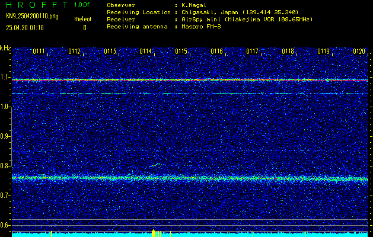Image resolution: width=373 pixels, height=237 pixels.
Task: Click the Receiving Location field label
Action: (x=139, y=12)
